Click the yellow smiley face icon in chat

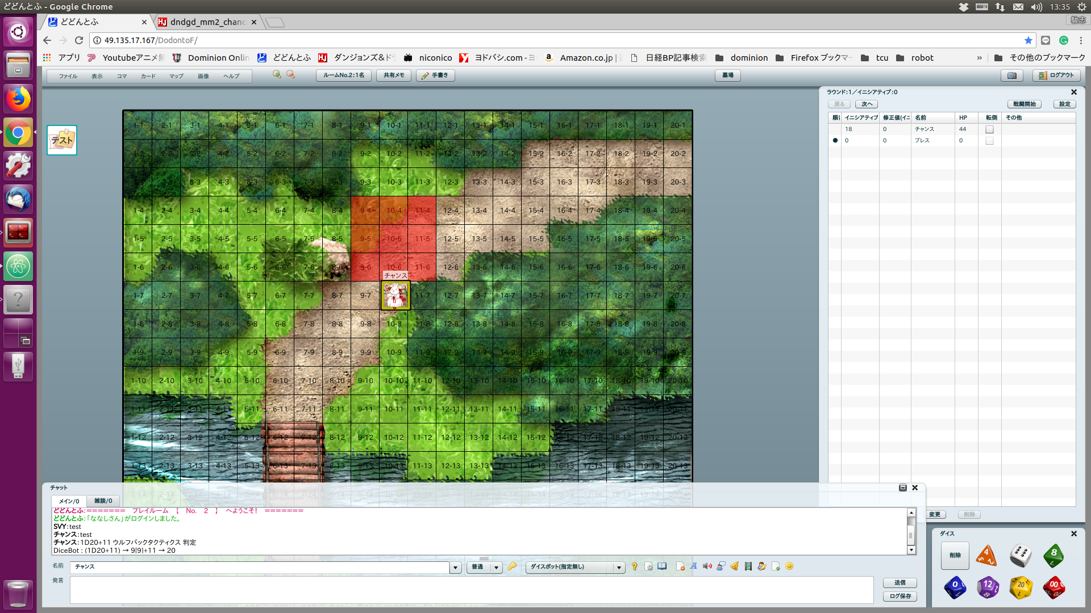click(789, 566)
